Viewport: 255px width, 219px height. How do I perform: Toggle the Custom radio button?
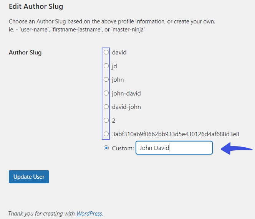106,148
